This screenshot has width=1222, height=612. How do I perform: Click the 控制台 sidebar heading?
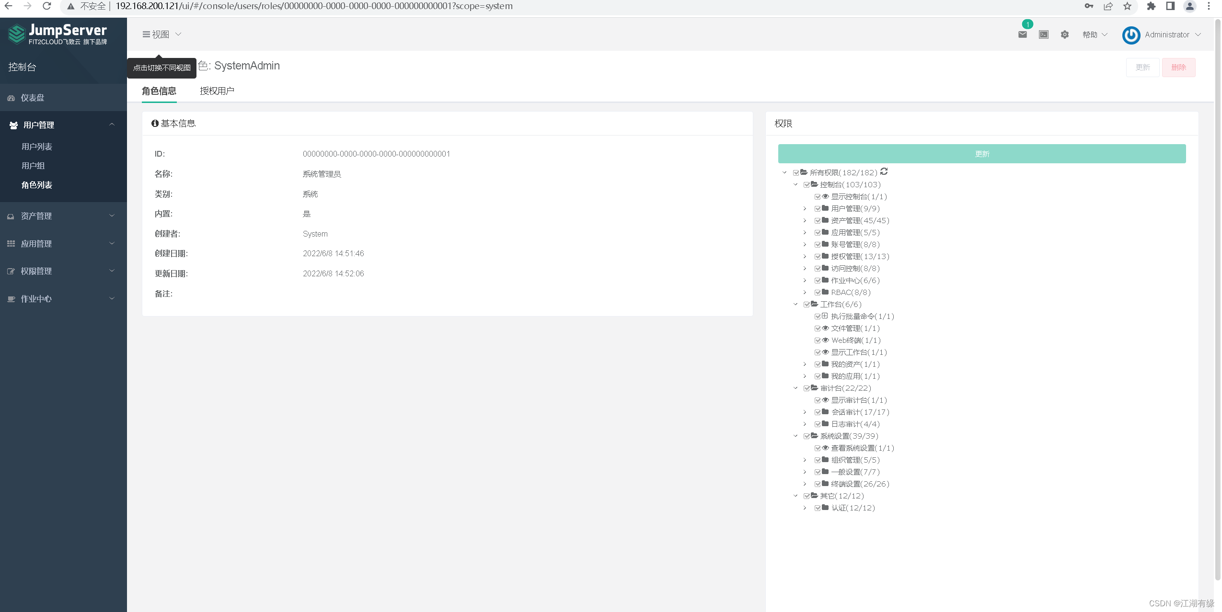pyautogui.click(x=23, y=67)
